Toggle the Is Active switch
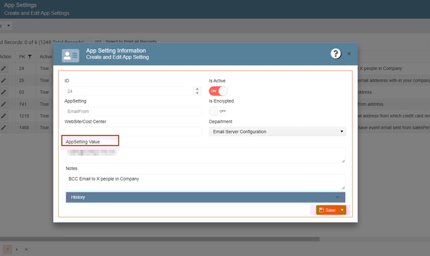The width and height of the screenshot is (430, 256). 218,91
